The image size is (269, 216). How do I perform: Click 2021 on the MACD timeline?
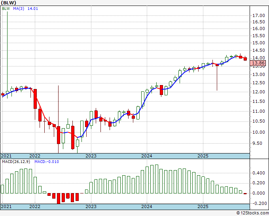(x=6, y=207)
